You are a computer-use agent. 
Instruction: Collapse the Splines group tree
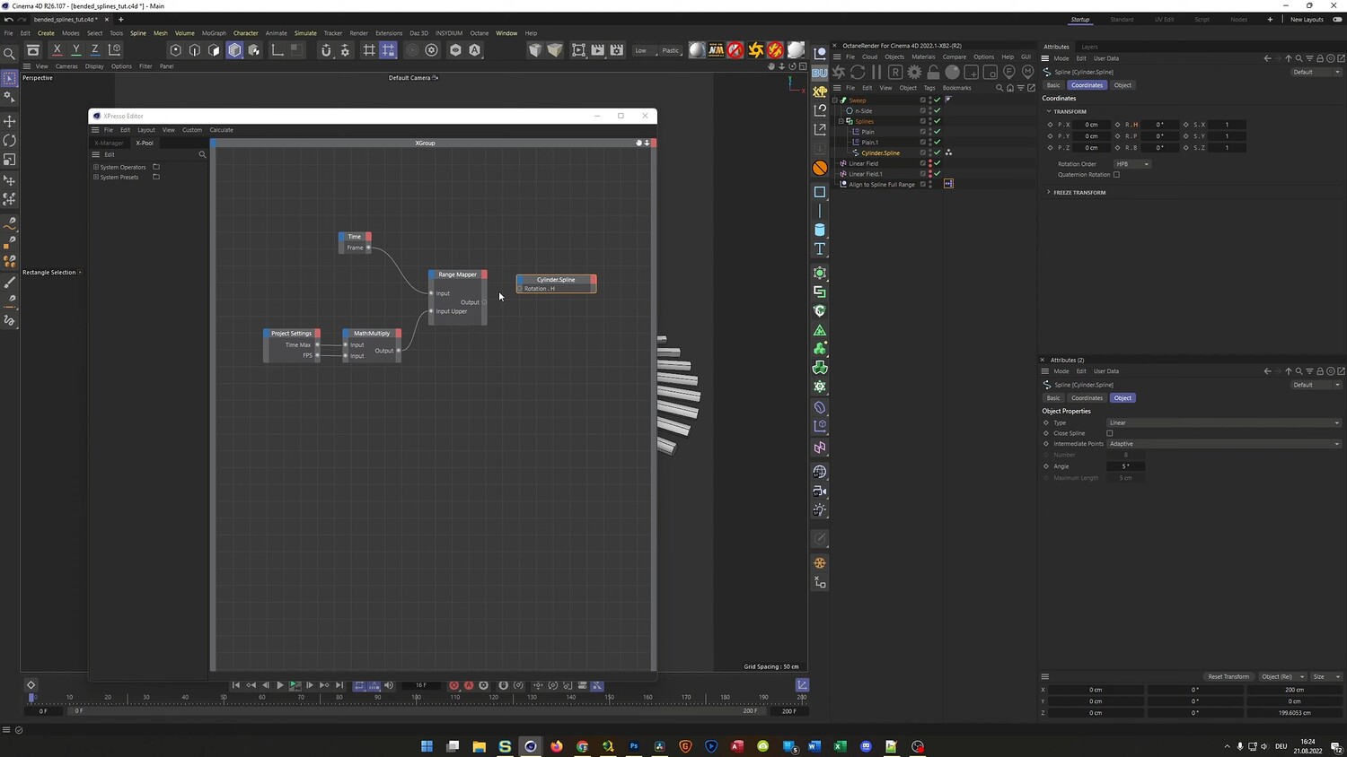(x=841, y=121)
